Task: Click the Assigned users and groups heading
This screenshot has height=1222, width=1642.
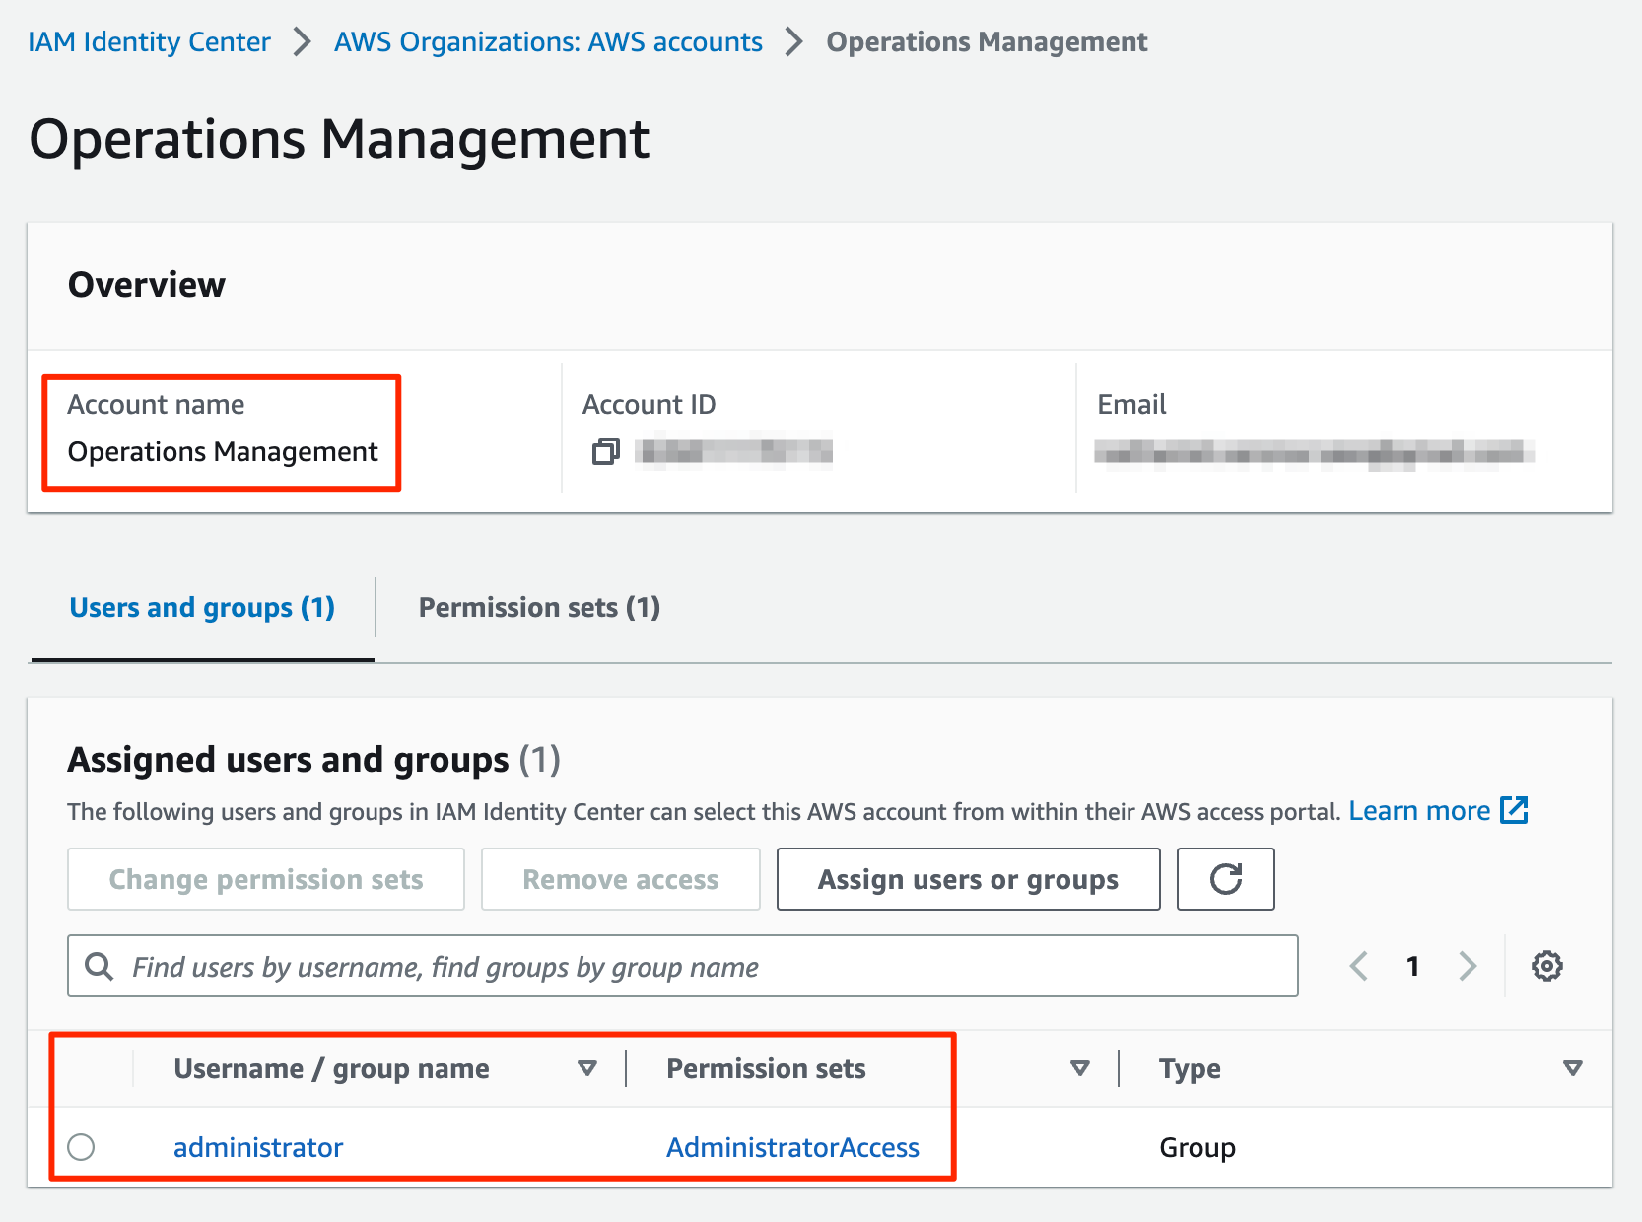Action: tap(288, 760)
